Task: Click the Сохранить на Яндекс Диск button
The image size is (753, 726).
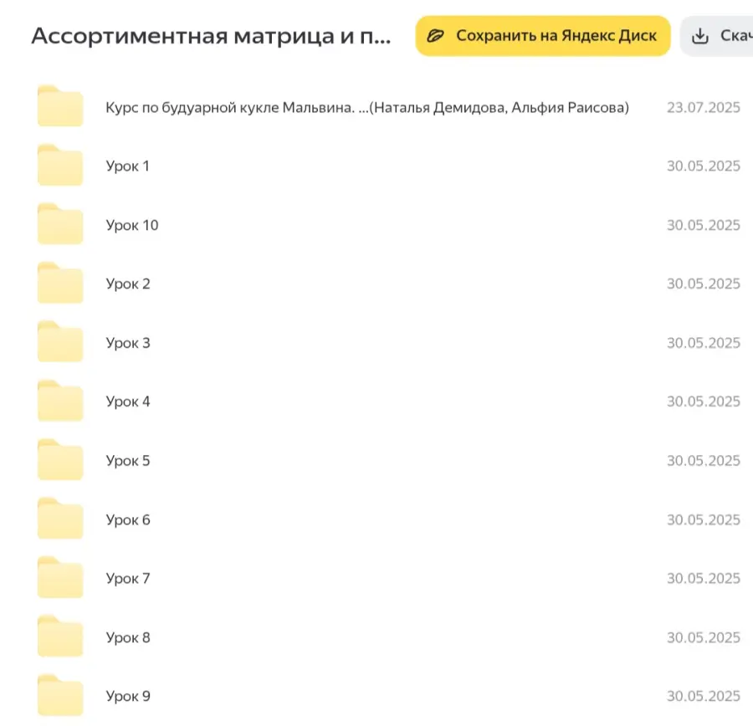Action: pos(542,35)
